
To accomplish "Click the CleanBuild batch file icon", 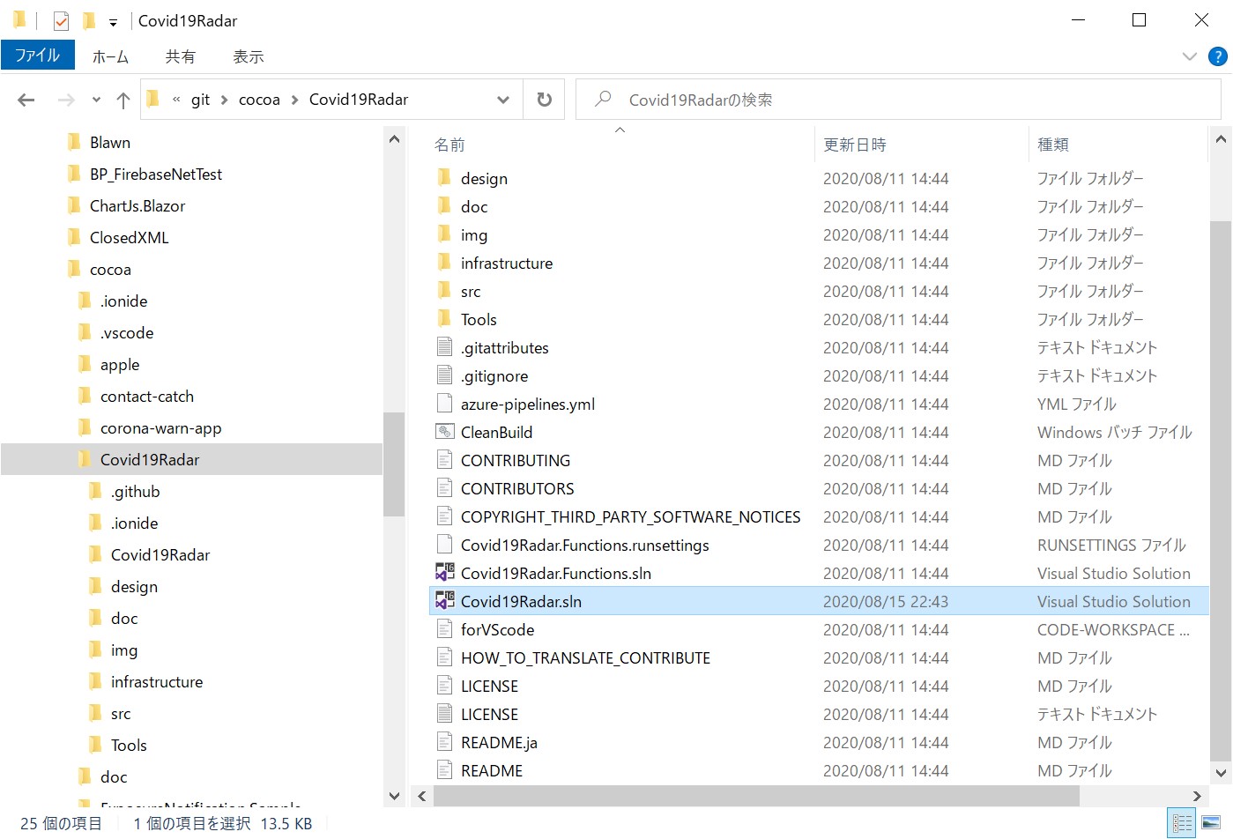I will click(x=445, y=432).
